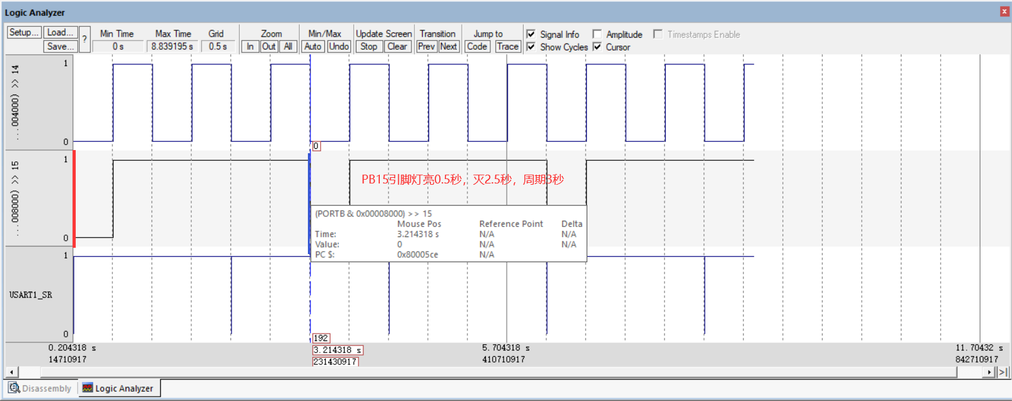This screenshot has height=401, width=1012.
Task: Click the Grid value 0.5 s
Action: pyautogui.click(x=218, y=47)
